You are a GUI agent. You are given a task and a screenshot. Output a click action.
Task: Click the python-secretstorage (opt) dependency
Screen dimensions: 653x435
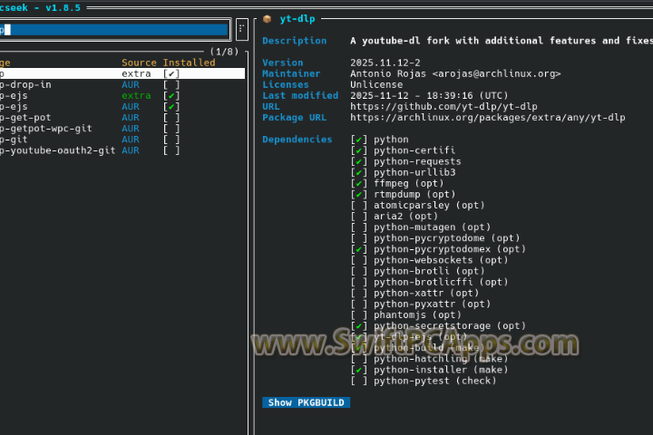(x=449, y=326)
